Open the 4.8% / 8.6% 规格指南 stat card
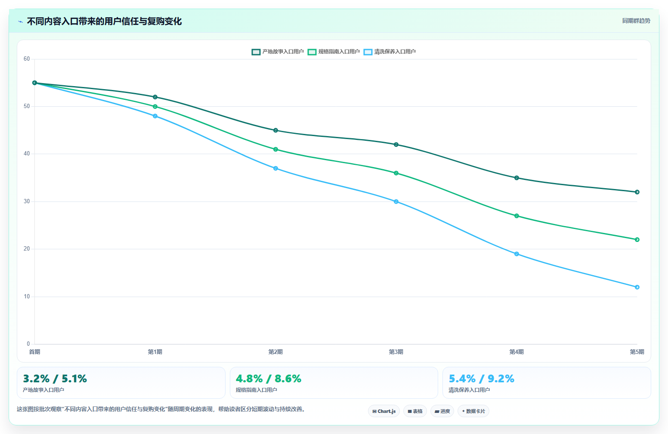The width and height of the screenshot is (668, 434). [334, 383]
